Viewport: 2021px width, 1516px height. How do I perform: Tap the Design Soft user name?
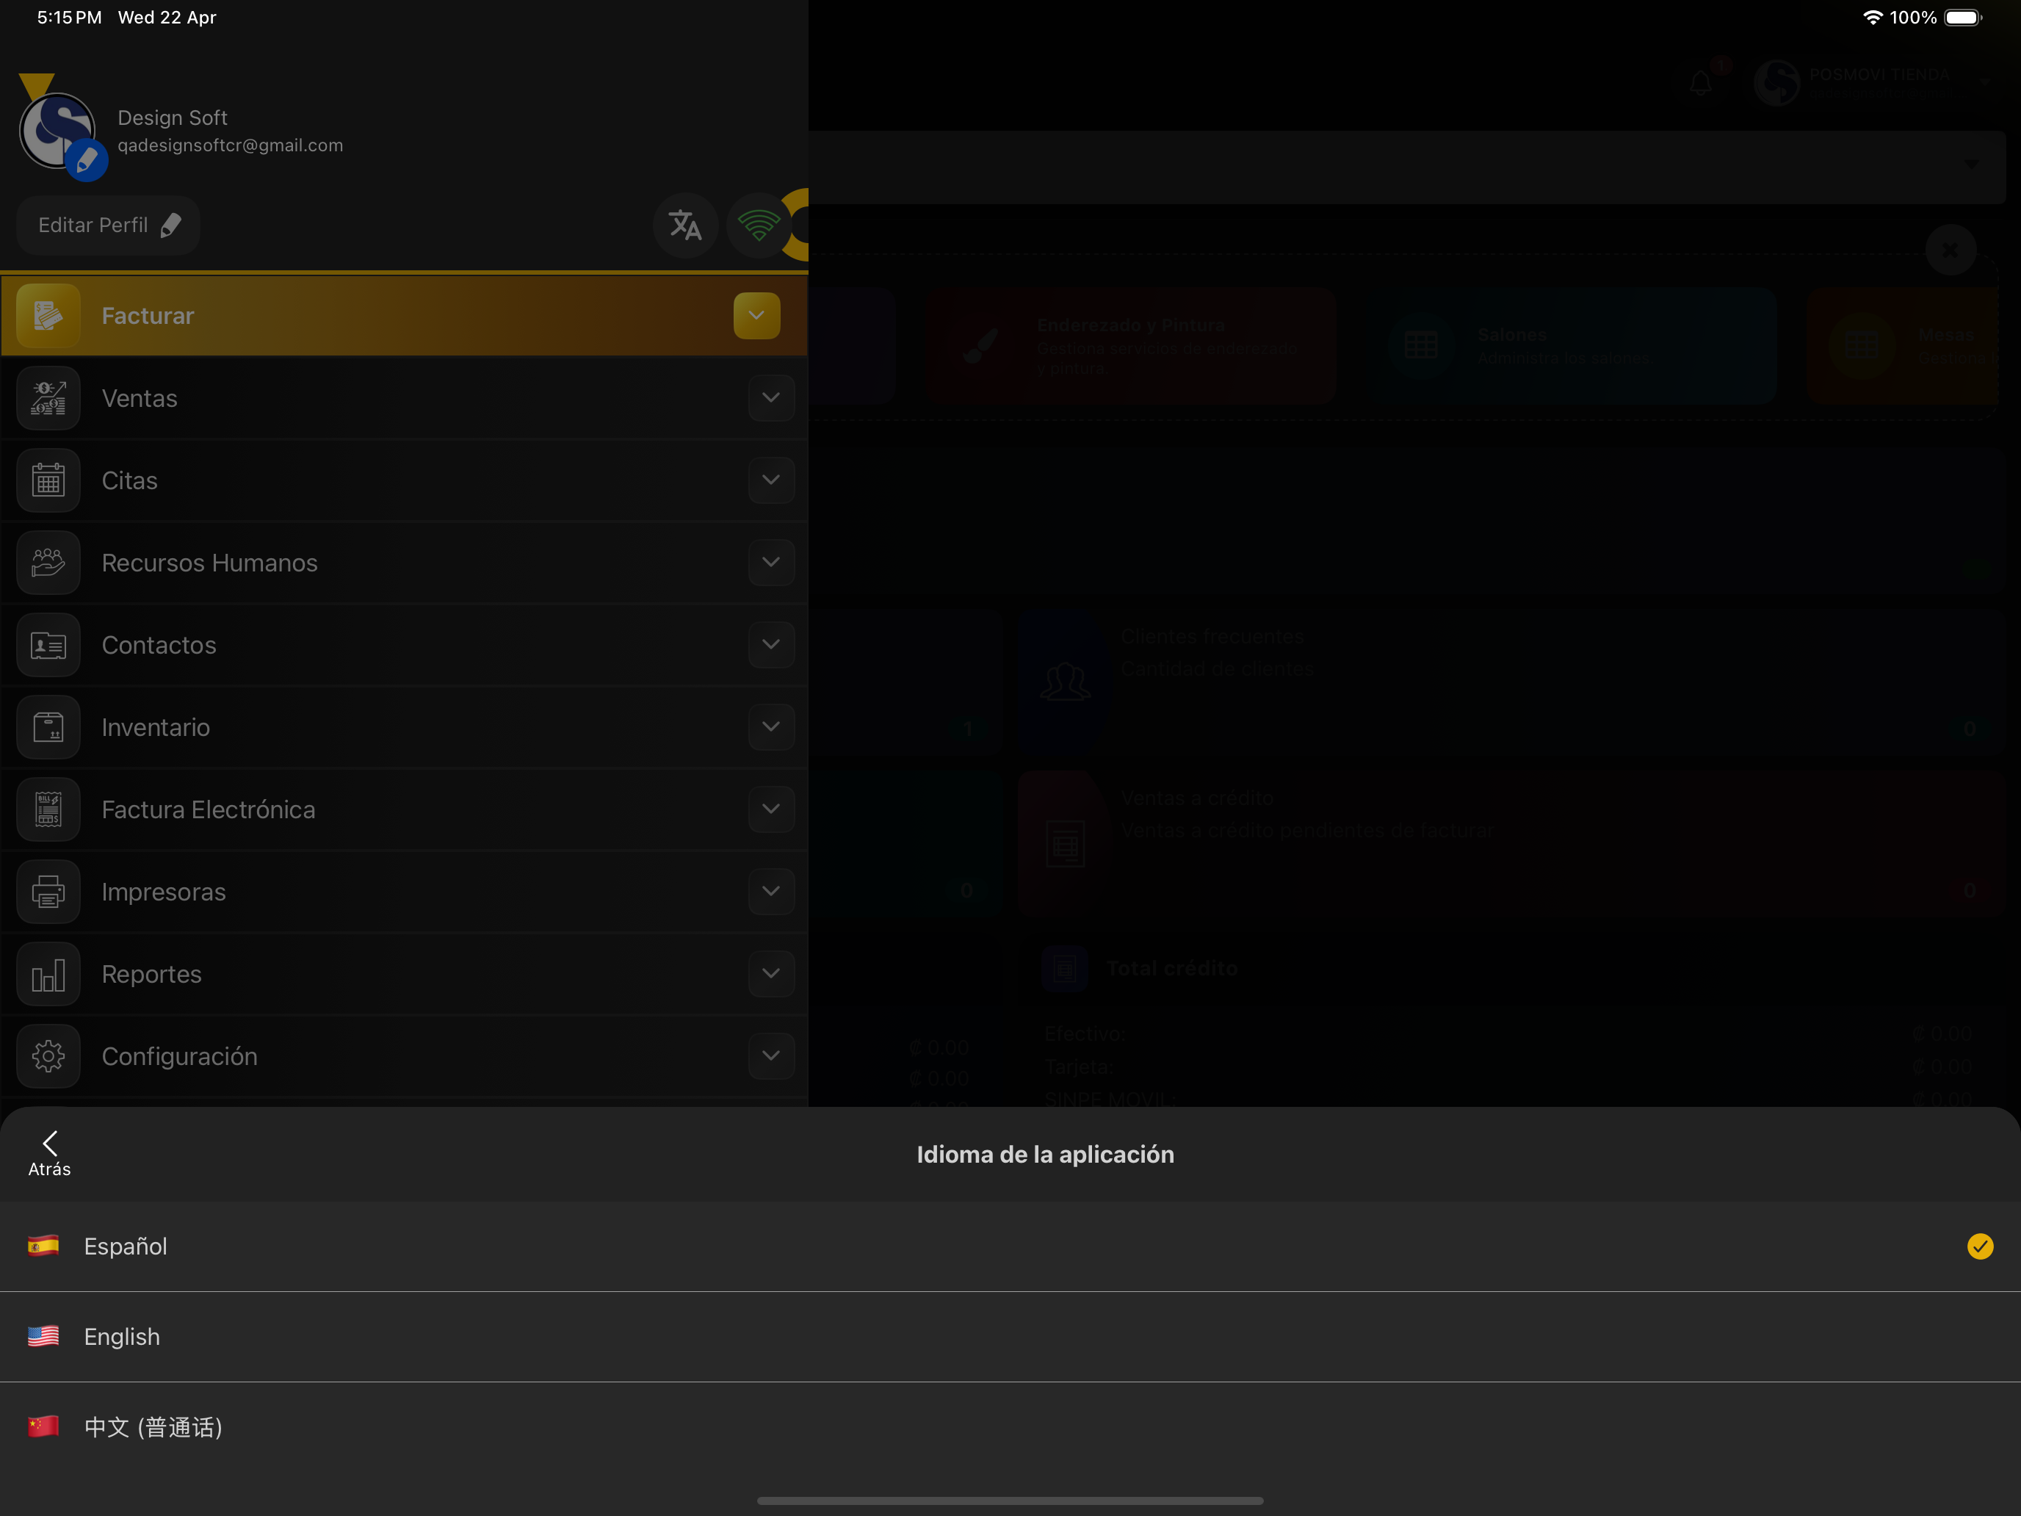click(173, 118)
